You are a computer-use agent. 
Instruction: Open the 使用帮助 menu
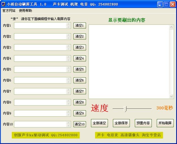pos(25,10)
